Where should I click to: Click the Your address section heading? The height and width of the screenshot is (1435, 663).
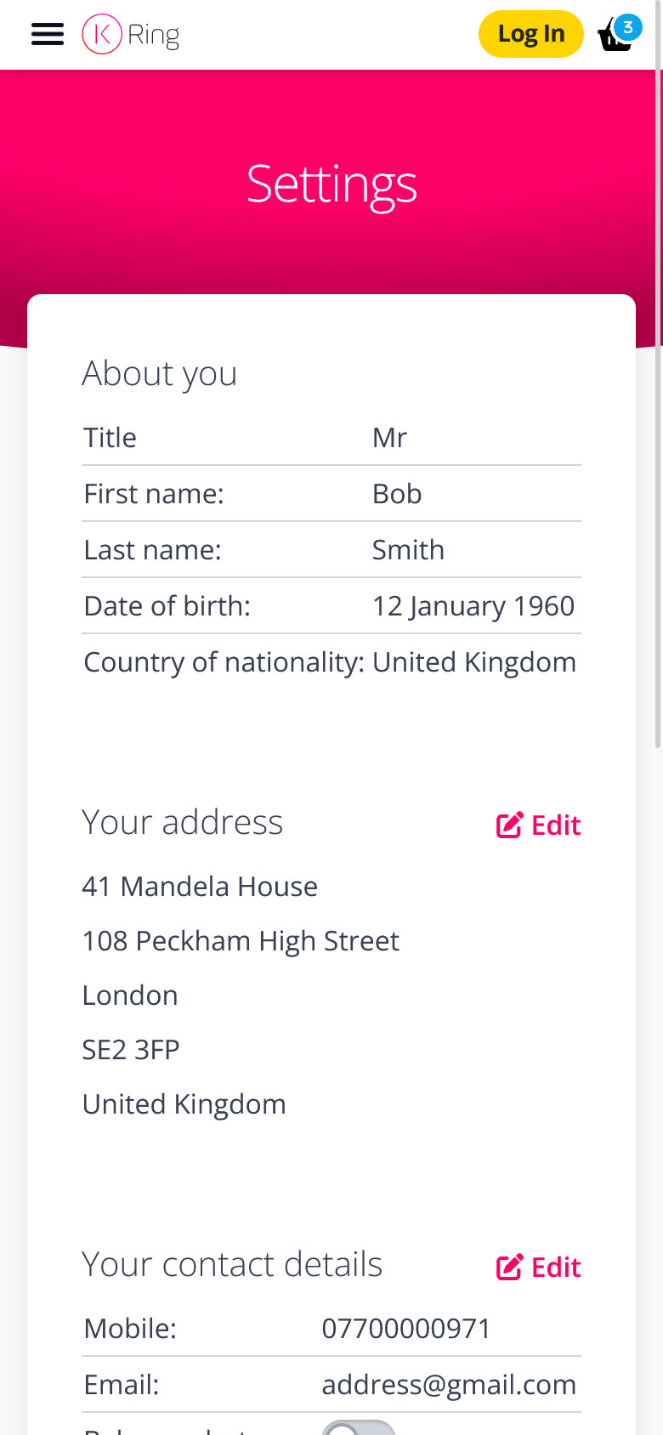click(183, 823)
